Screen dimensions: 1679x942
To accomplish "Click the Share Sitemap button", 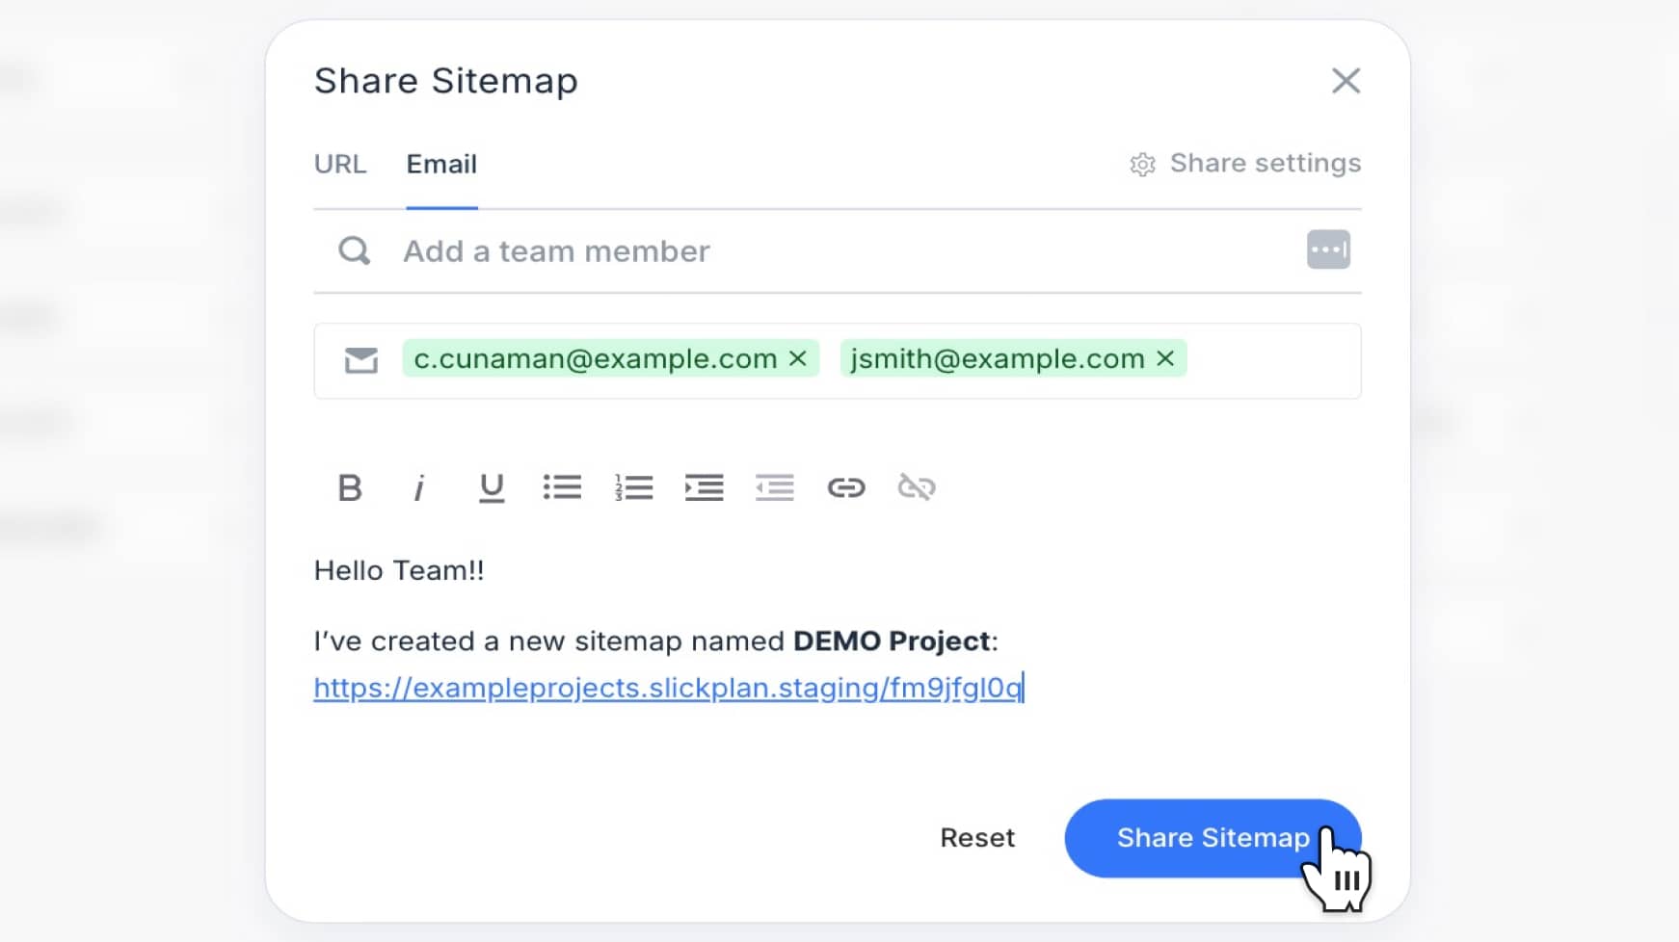I will 1213,838.
